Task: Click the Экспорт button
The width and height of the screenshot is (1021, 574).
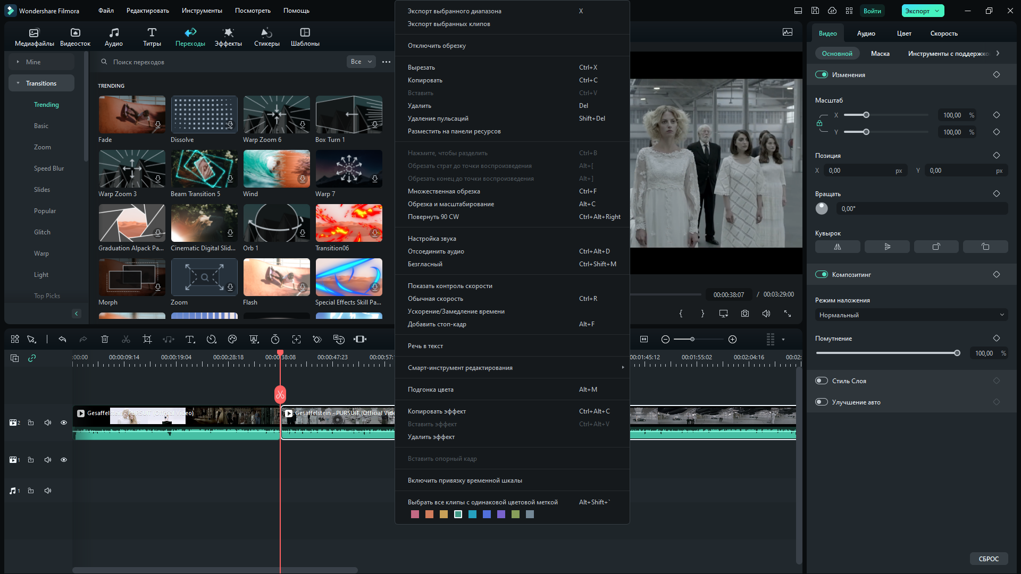Action: click(x=917, y=11)
